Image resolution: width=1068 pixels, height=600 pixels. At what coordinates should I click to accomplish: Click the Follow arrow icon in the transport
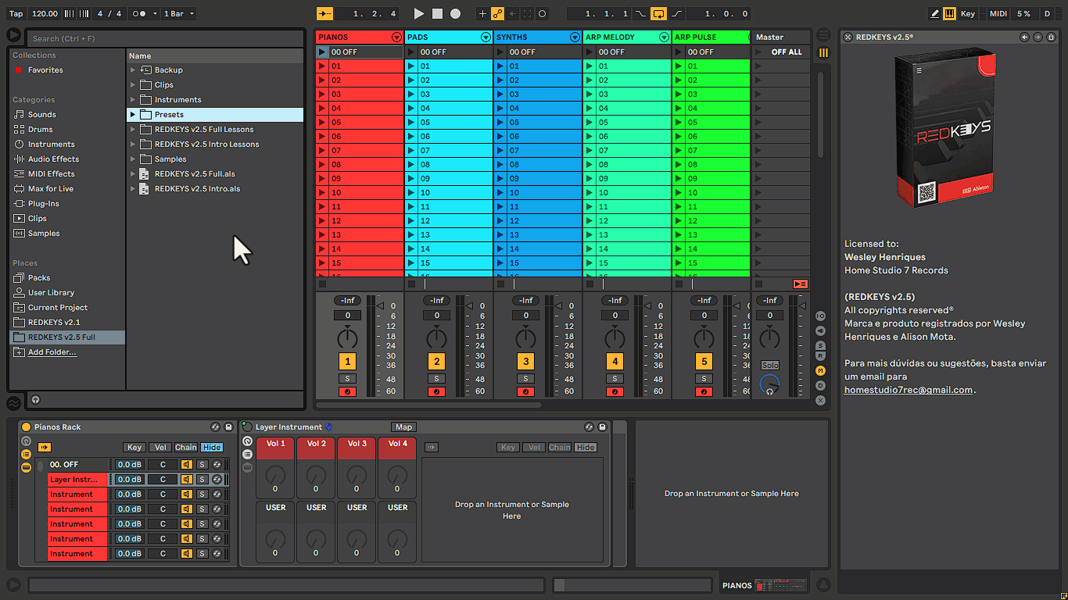pyautogui.click(x=324, y=13)
